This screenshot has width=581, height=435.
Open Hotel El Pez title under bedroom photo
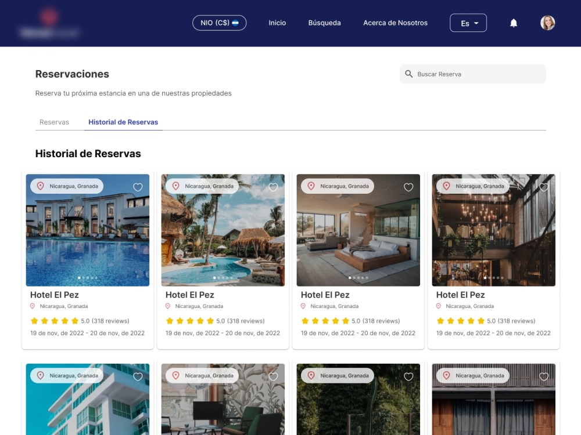click(325, 295)
